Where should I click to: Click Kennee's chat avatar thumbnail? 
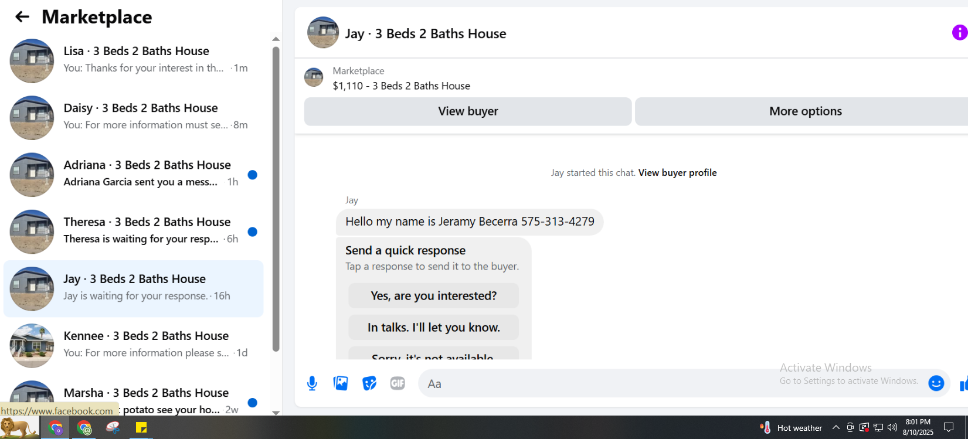(x=32, y=345)
